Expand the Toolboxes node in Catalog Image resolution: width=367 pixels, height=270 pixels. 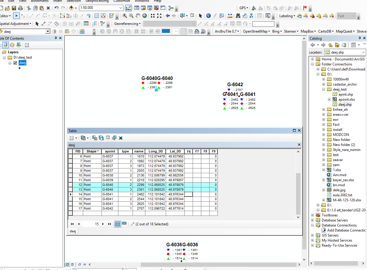coord(313,215)
